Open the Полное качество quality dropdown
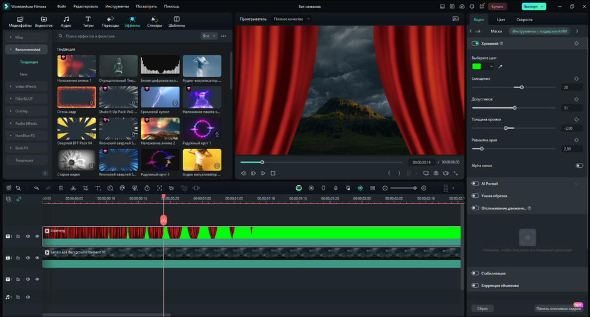 291,19
